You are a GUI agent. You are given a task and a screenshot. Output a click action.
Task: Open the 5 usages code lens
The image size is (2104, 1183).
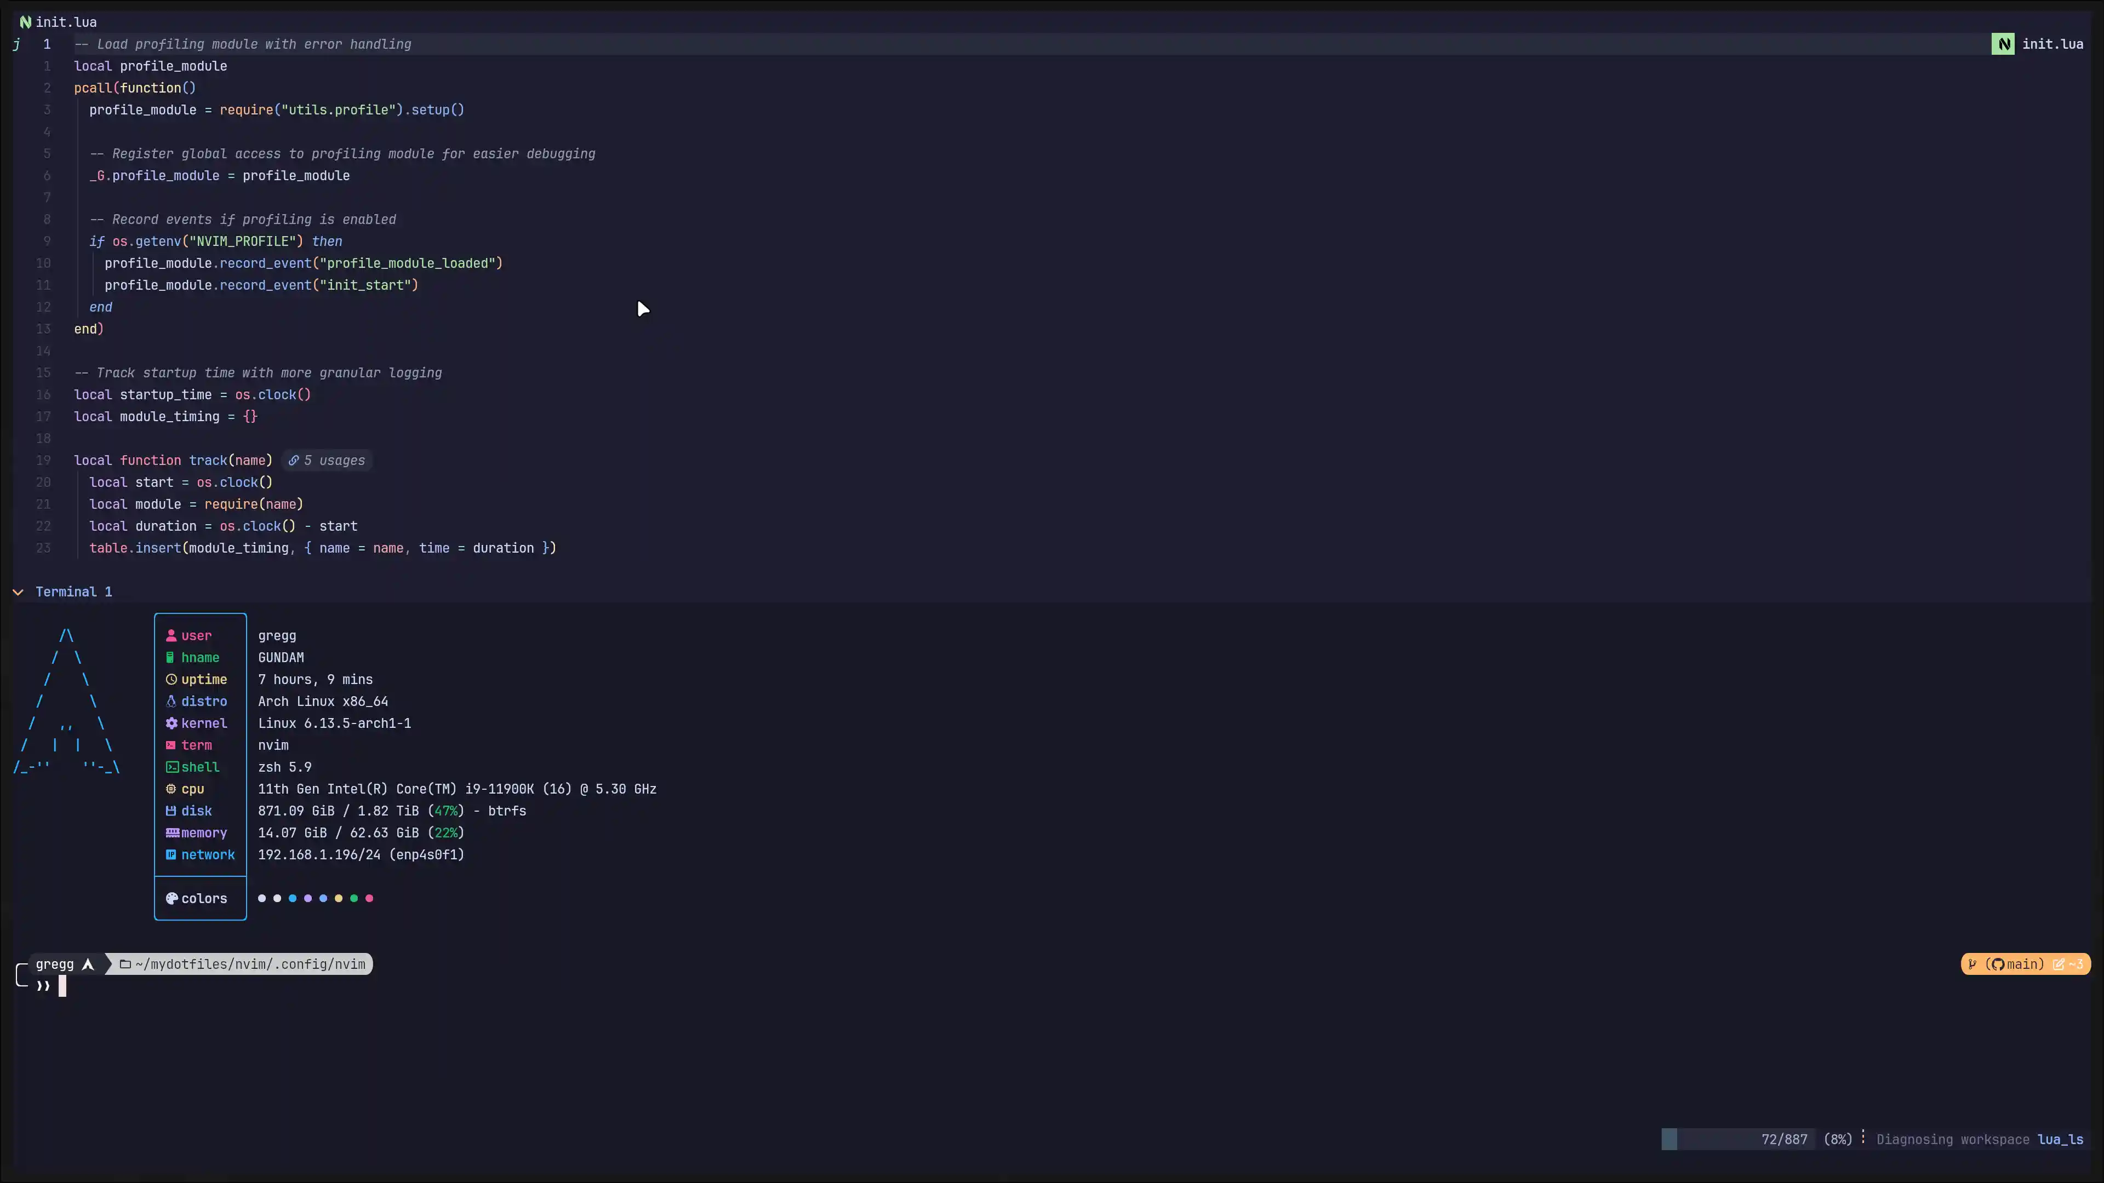[326, 461]
